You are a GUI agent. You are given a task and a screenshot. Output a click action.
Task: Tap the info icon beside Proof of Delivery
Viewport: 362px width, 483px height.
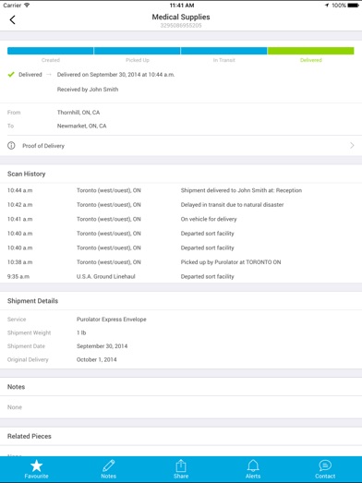(x=11, y=146)
